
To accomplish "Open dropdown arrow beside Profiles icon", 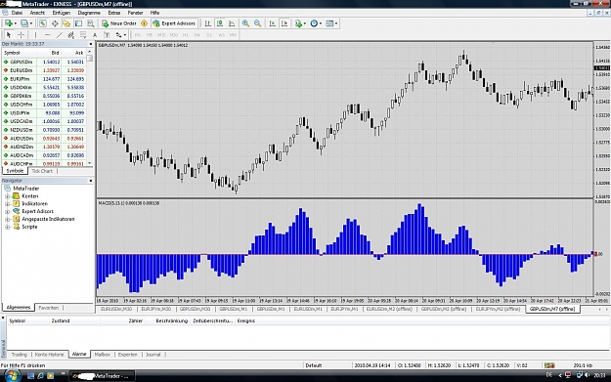I will (30, 23).
